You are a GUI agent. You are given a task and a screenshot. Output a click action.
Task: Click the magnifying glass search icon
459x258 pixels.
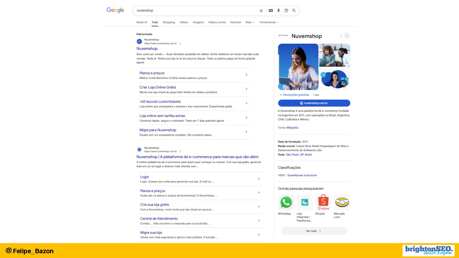coord(294,11)
